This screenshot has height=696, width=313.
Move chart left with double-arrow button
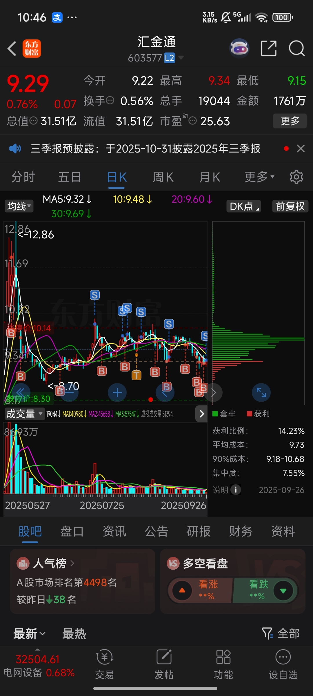click(20, 393)
